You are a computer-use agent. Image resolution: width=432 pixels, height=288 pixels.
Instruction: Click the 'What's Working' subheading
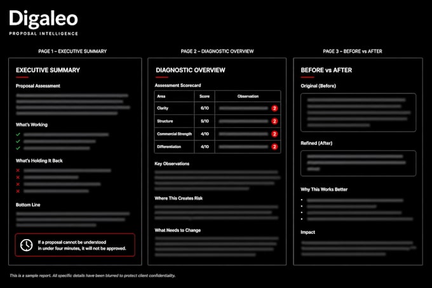(32, 125)
